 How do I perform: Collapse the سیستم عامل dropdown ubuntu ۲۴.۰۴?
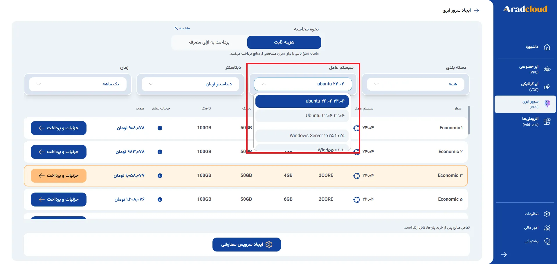point(303,84)
